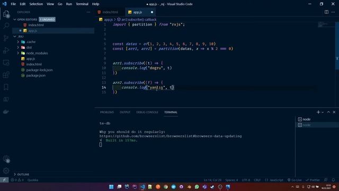Open the Go menu
Screen dimensions: 339x191
tap(60, 4)
